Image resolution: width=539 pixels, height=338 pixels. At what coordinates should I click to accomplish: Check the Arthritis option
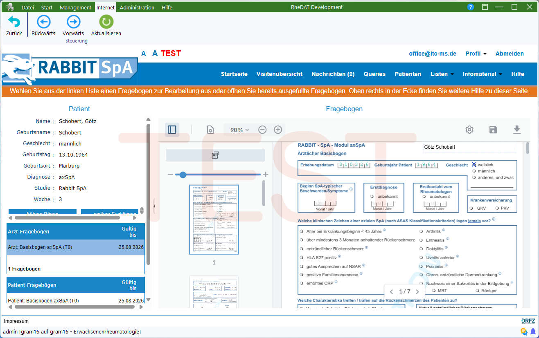[422, 232]
